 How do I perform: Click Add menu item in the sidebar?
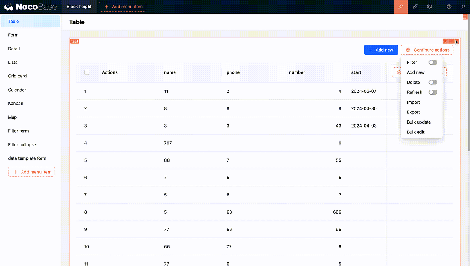click(x=32, y=172)
